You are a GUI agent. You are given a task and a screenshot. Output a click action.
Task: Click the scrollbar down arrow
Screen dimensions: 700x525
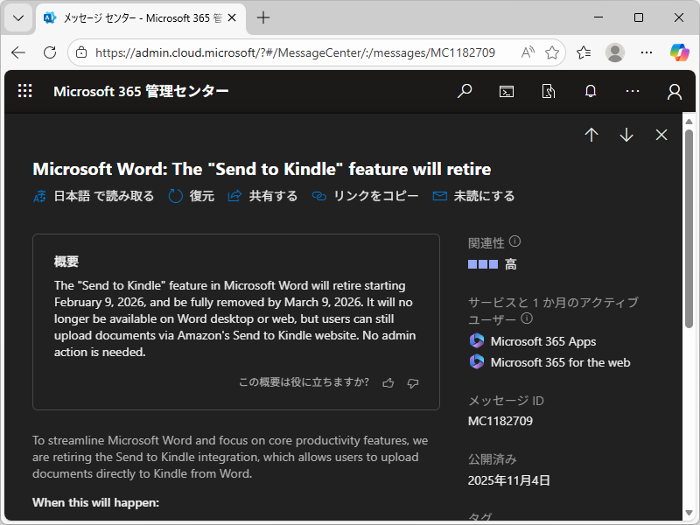point(689,513)
